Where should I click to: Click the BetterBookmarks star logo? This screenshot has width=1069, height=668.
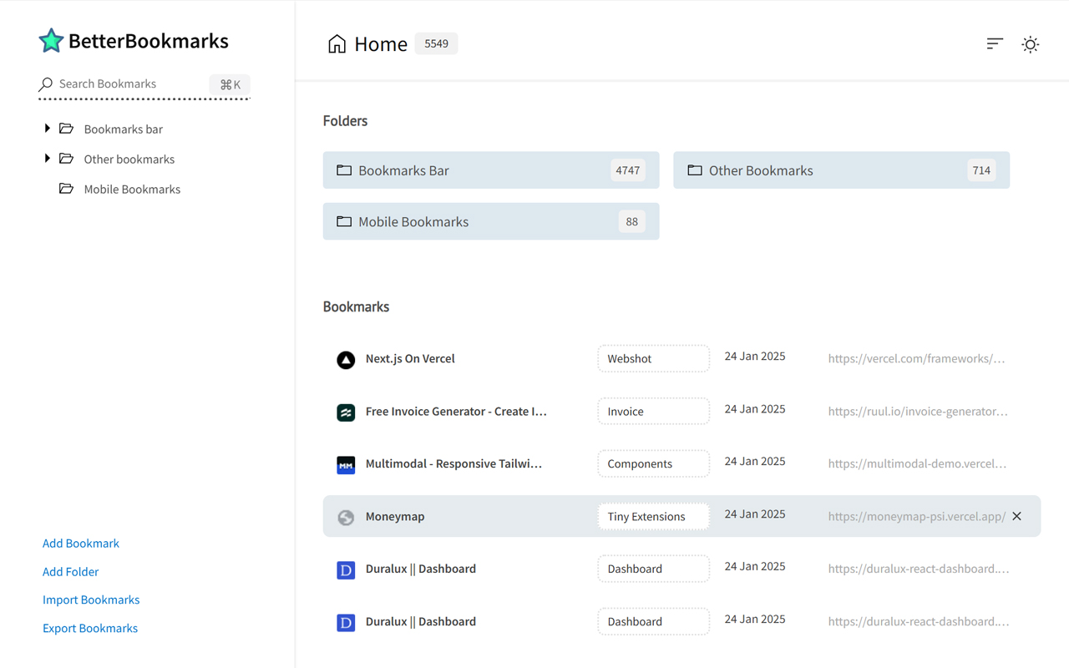click(51, 40)
